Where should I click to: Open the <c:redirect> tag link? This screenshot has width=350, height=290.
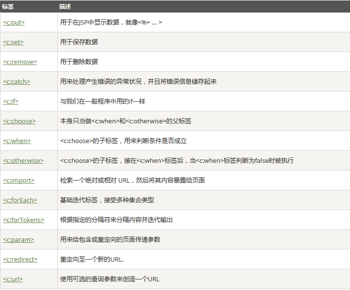pos(20,259)
